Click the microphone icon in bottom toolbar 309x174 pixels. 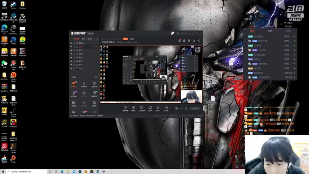tap(158, 108)
